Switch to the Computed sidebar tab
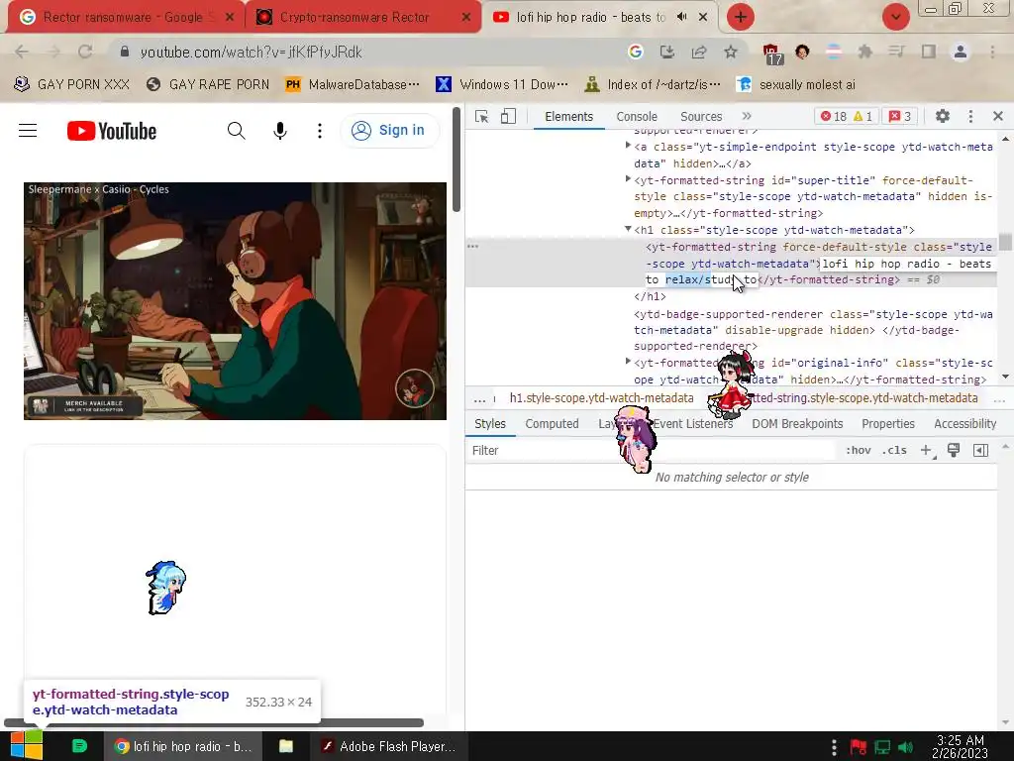 tap(552, 424)
